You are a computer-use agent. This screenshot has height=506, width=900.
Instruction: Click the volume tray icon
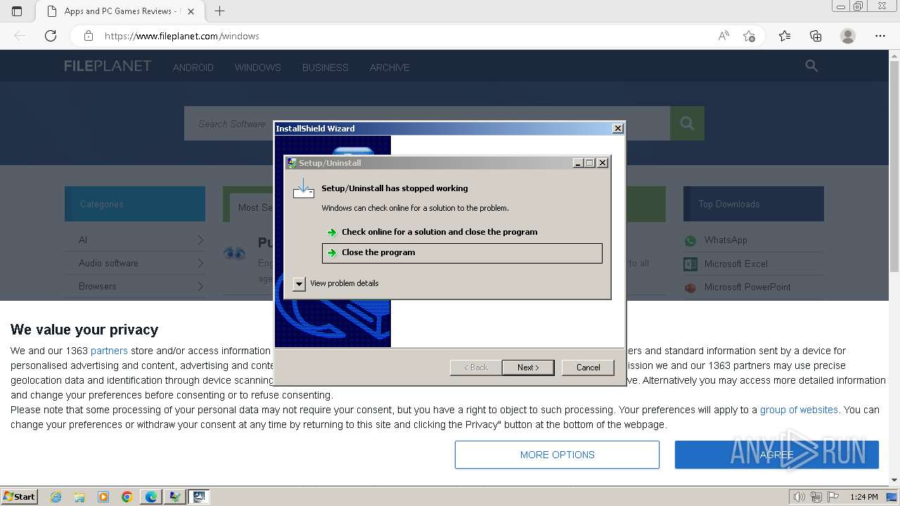(799, 497)
